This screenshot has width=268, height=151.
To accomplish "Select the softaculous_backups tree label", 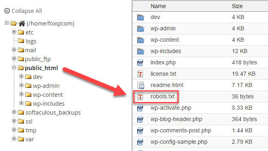I will click(53, 113).
